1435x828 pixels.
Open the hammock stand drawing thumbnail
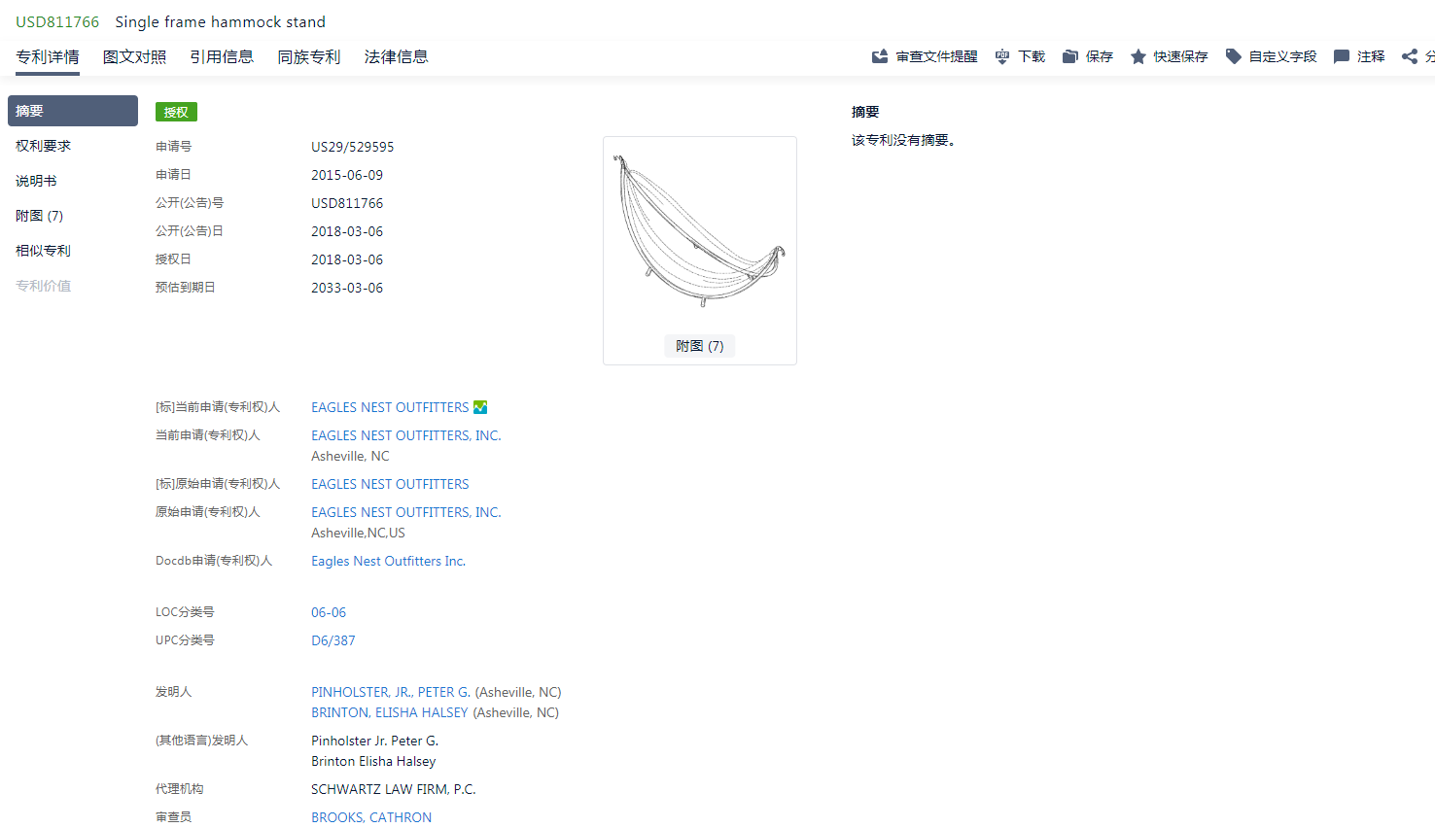pyautogui.click(x=699, y=233)
